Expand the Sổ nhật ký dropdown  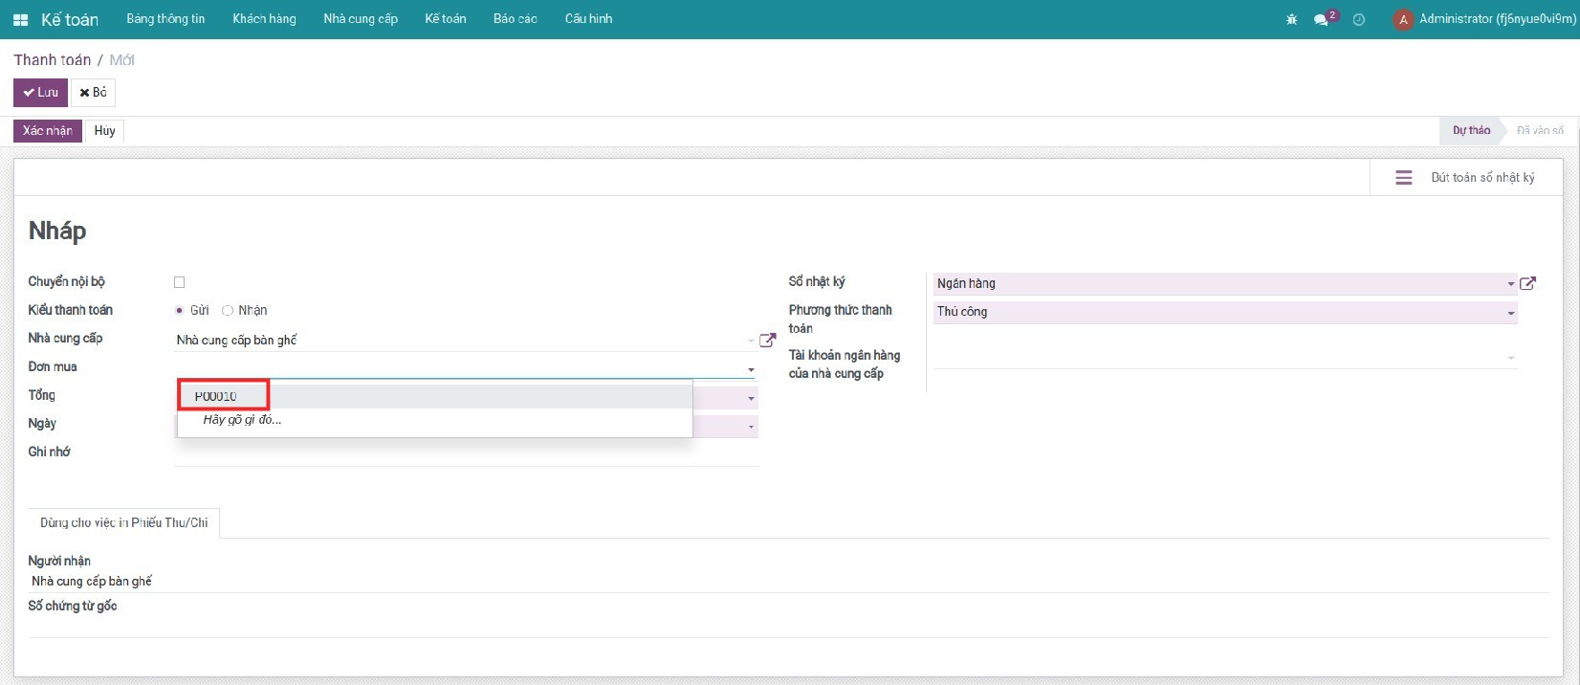pos(1511,284)
